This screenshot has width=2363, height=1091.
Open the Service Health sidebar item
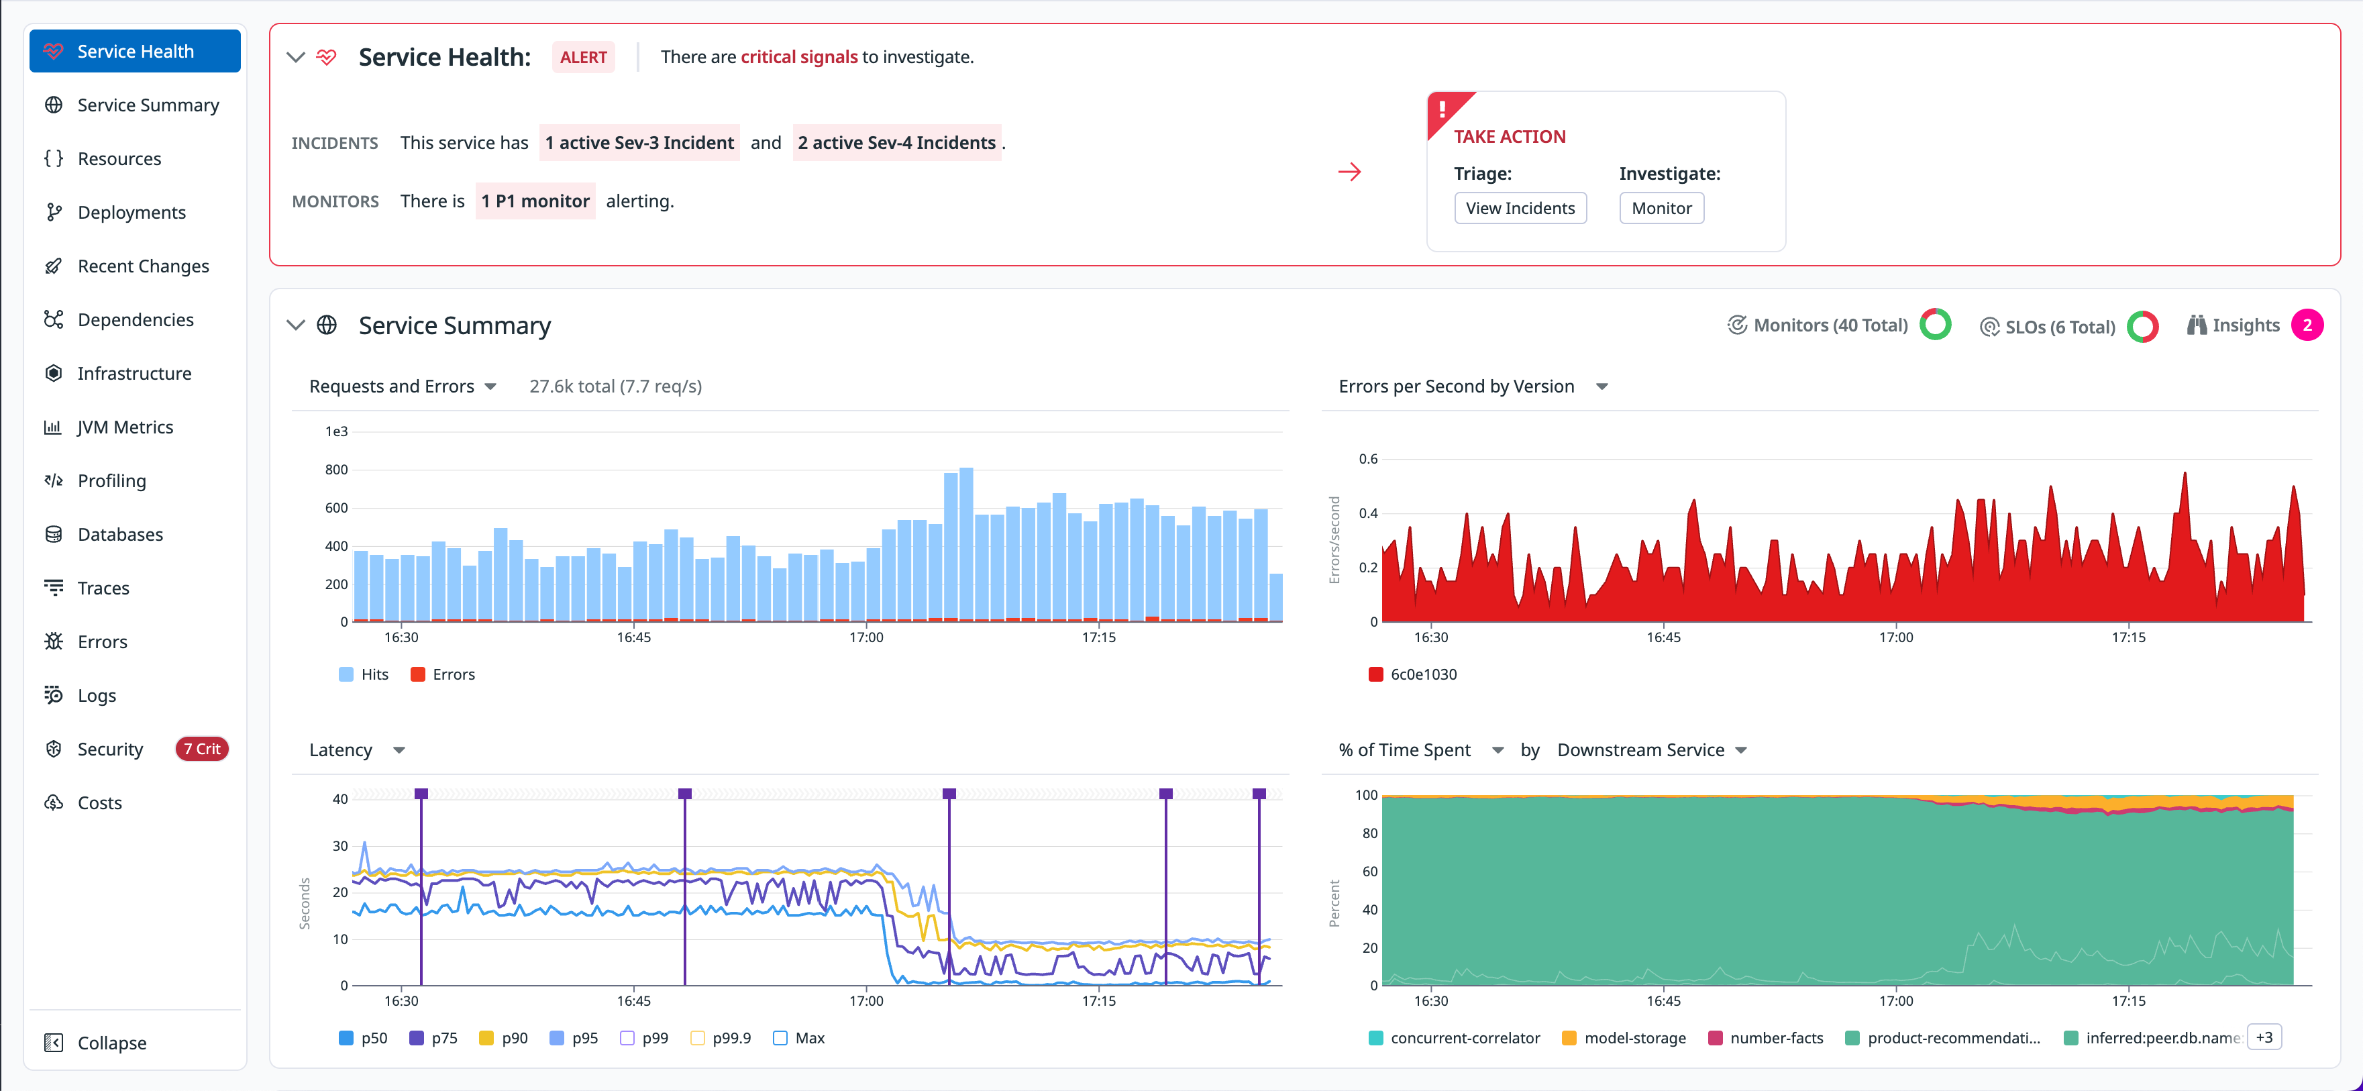pyautogui.click(x=135, y=50)
